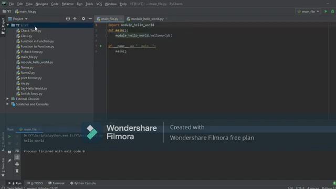Click the pin tab icon in Run panel
Viewport: 336px width, 189px height.
point(9,161)
